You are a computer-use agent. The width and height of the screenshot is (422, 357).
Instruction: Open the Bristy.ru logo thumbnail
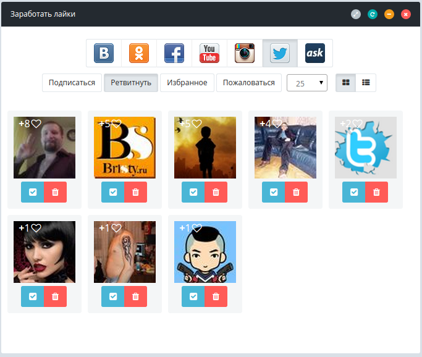click(125, 148)
